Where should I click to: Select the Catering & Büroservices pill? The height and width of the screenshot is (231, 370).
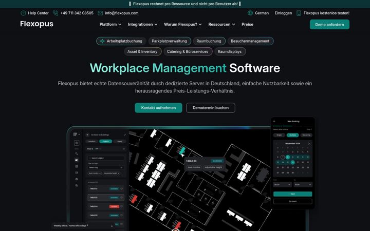pos(188,52)
